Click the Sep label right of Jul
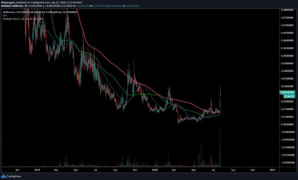Viewport: 298px width, 180px height. [233, 170]
